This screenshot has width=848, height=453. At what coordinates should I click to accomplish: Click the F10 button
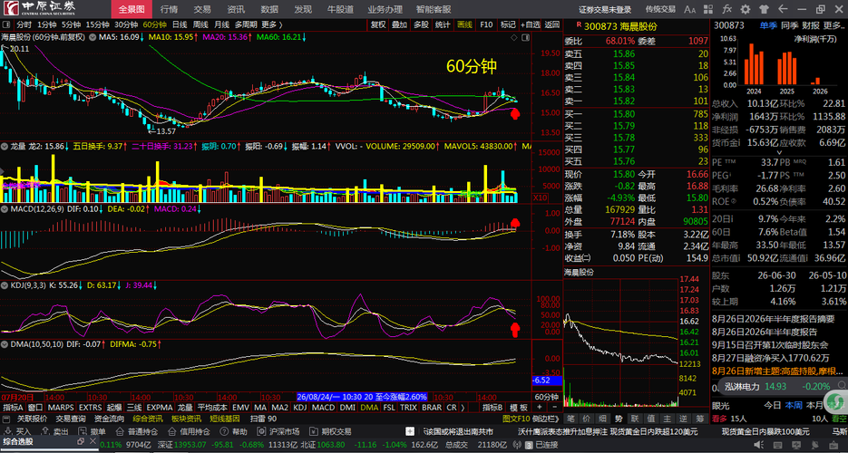tap(487, 24)
